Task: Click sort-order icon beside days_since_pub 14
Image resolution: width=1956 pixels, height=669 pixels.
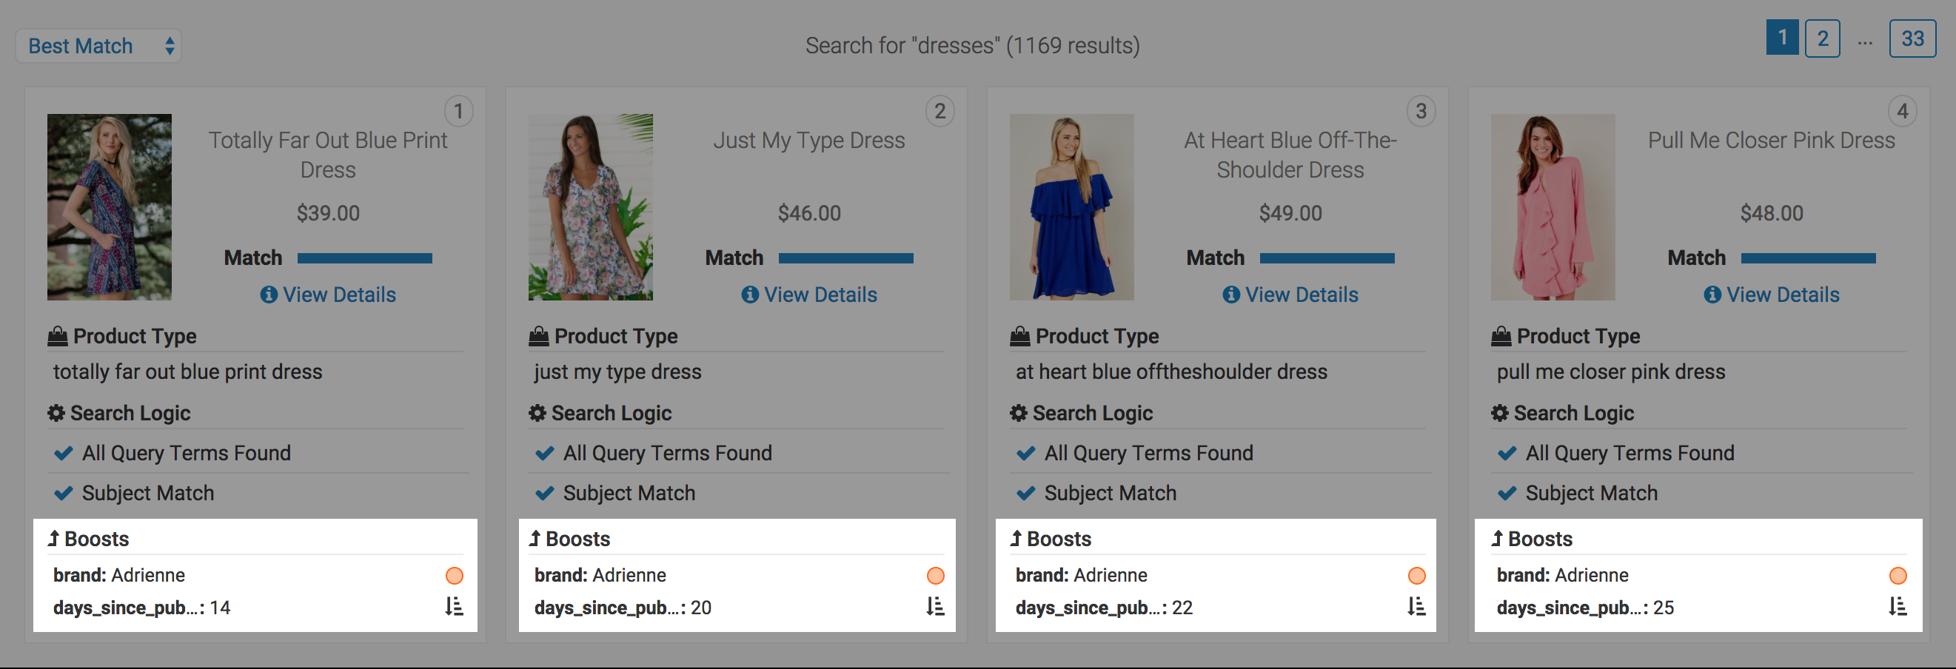Action: click(x=454, y=607)
